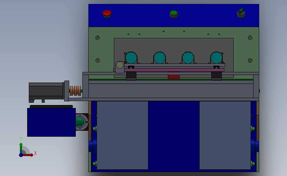Select the right slate-blue door panel
Screen dimensions: 287x176
[x=225, y=135]
